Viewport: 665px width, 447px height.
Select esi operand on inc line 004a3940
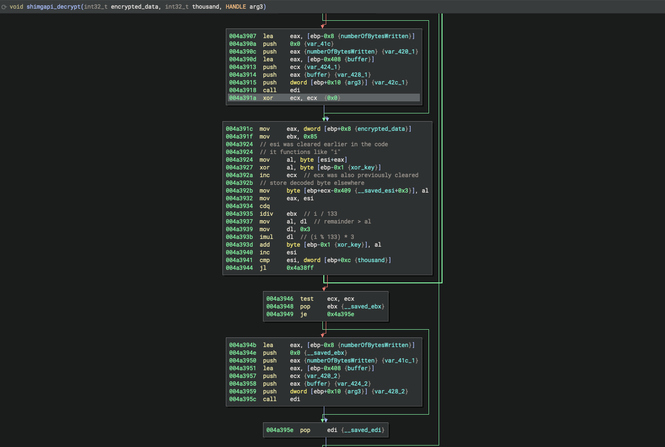pyautogui.click(x=291, y=252)
